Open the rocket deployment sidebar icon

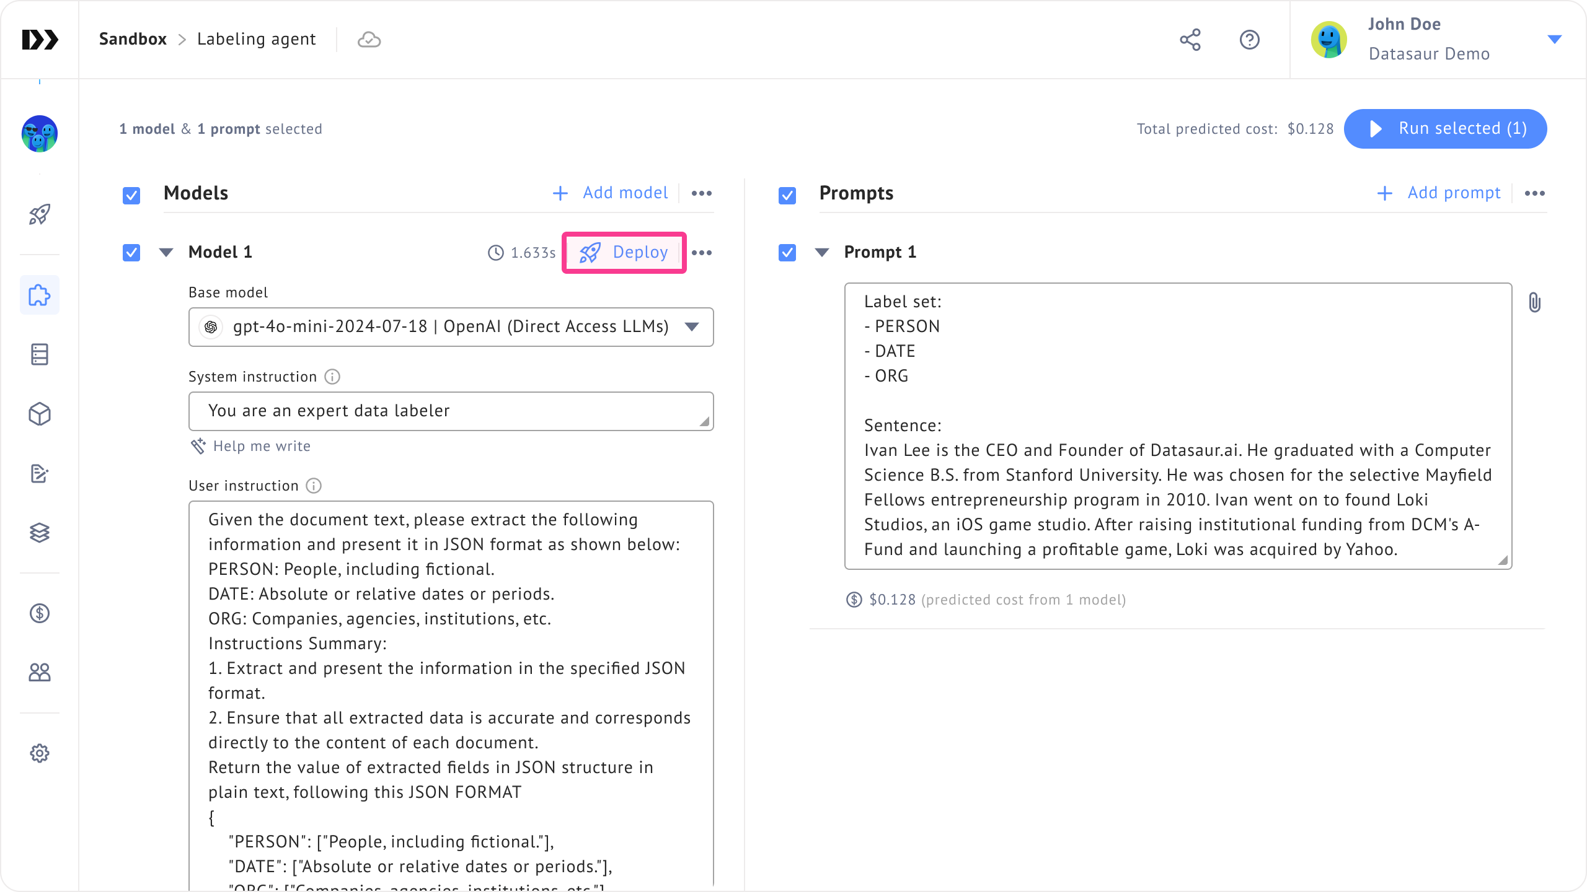(x=40, y=215)
